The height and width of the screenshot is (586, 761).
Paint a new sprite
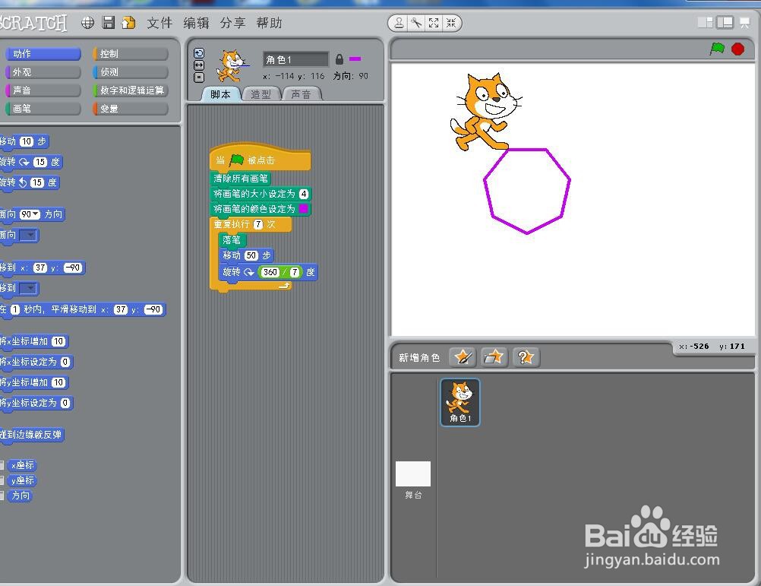(x=463, y=358)
